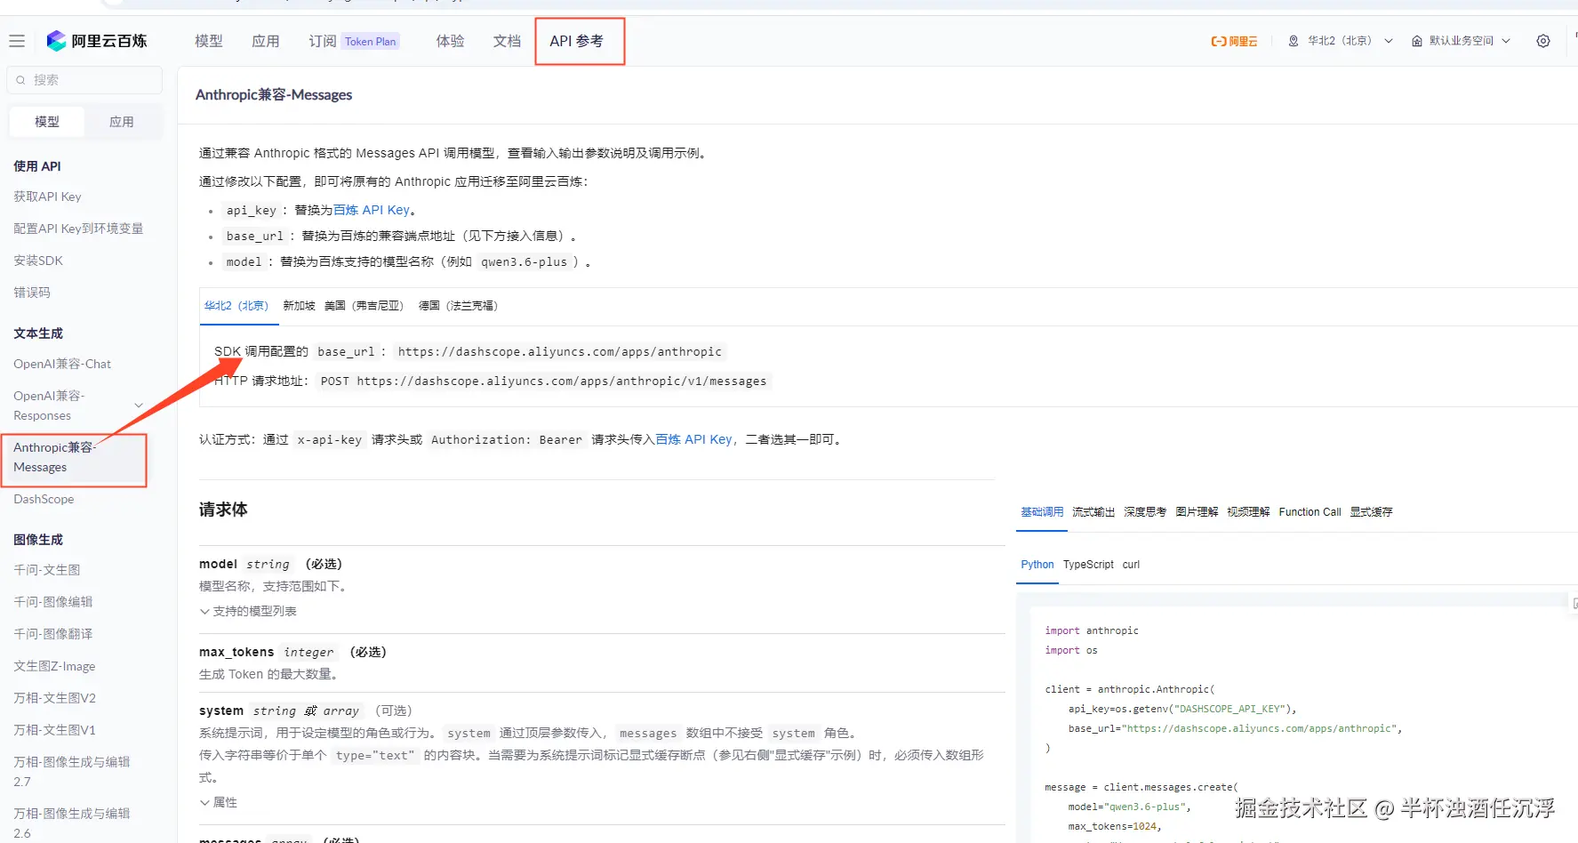Switch to the 图片理解 example tab

(1197, 512)
